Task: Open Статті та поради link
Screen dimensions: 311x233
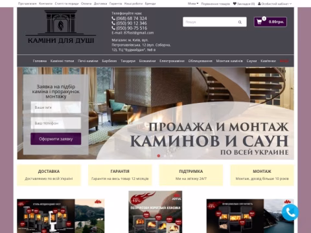Action: (x=67, y=4)
